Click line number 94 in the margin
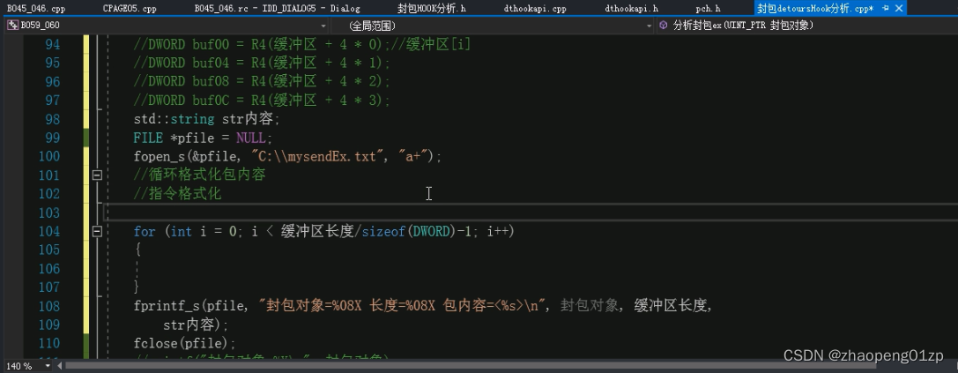 pyautogui.click(x=53, y=45)
